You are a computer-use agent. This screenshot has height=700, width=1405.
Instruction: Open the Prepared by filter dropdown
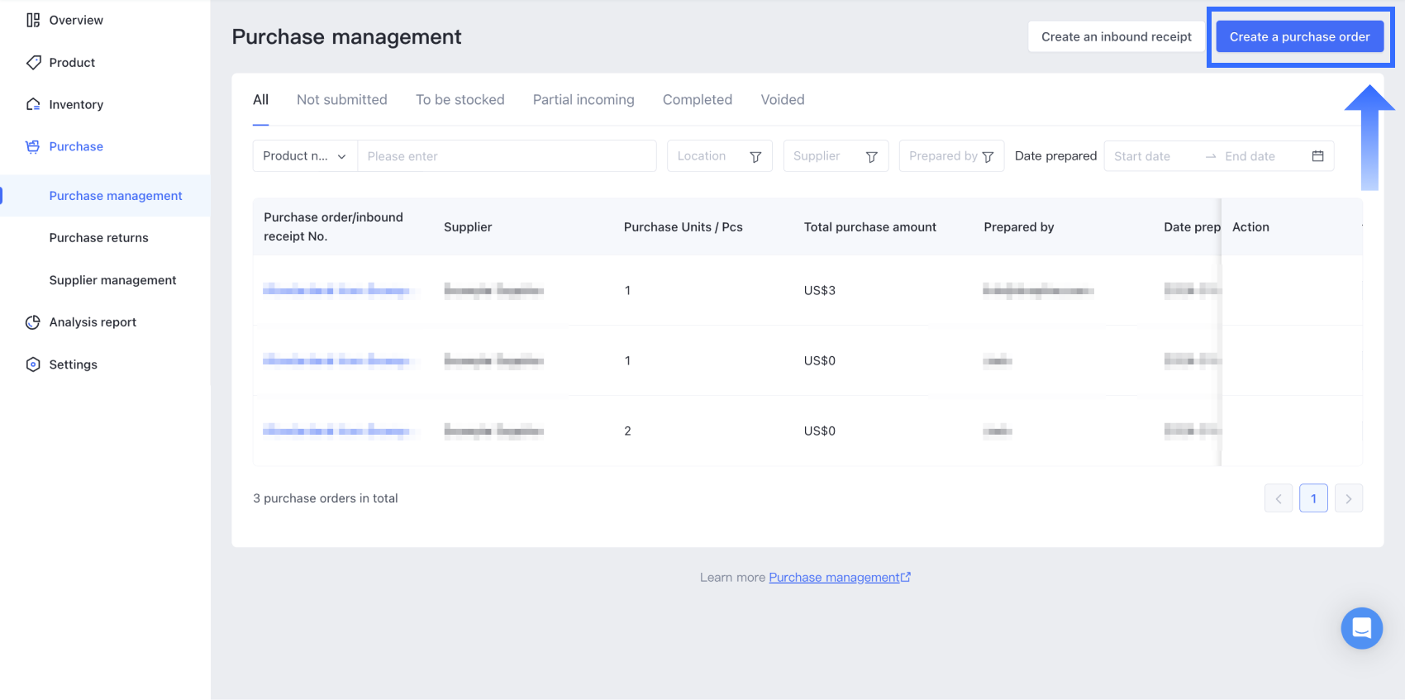(x=951, y=155)
